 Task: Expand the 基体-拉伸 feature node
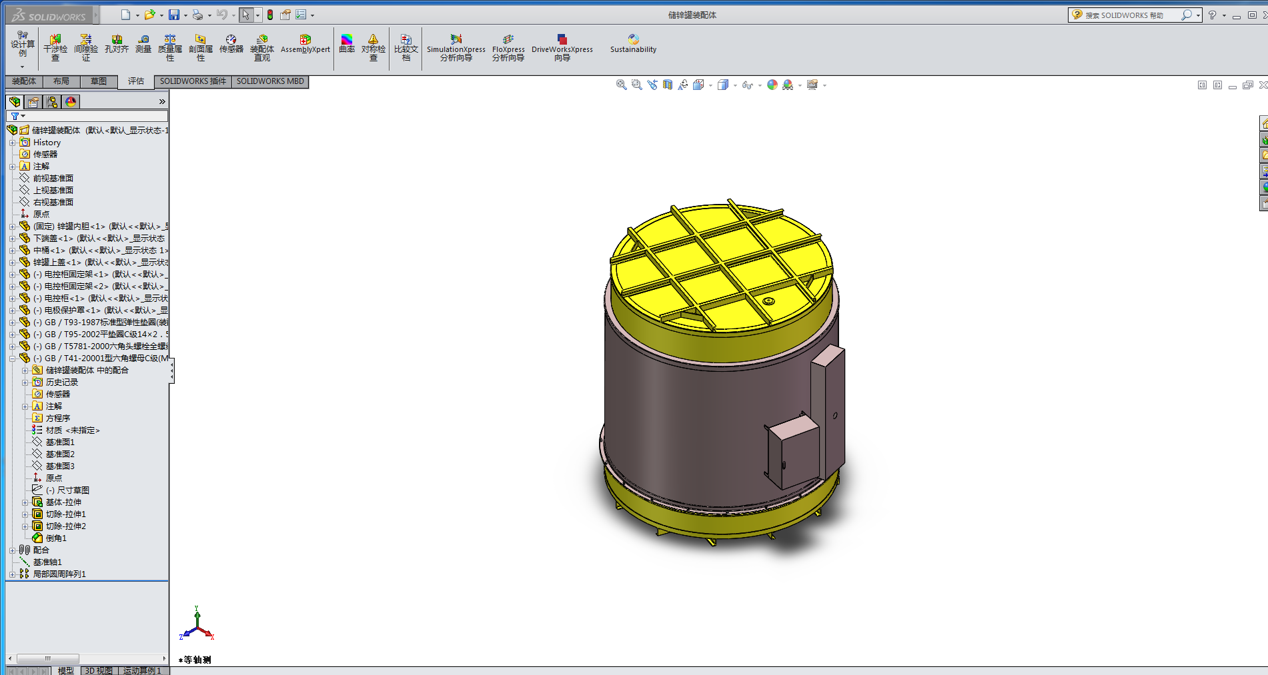click(x=25, y=502)
